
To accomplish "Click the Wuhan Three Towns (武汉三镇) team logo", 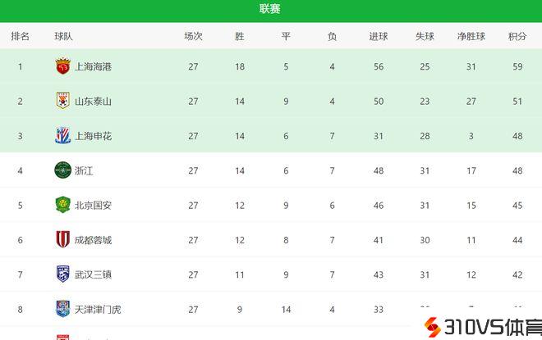I will pos(62,274).
